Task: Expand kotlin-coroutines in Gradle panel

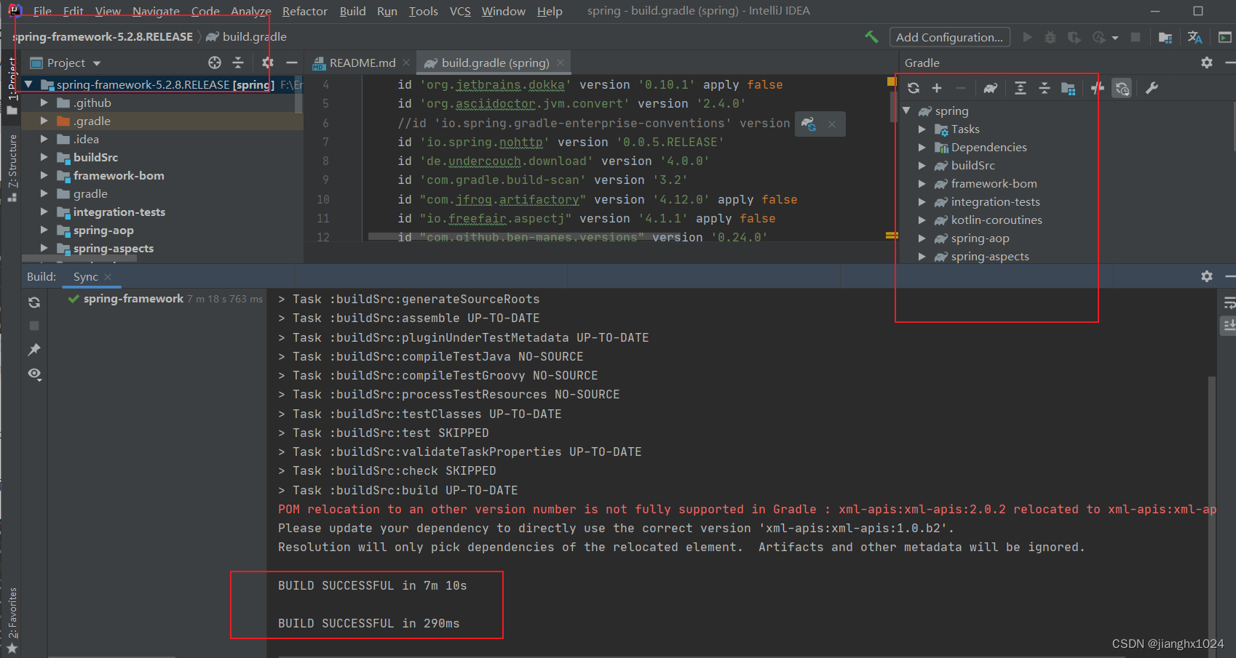Action: pos(922,220)
